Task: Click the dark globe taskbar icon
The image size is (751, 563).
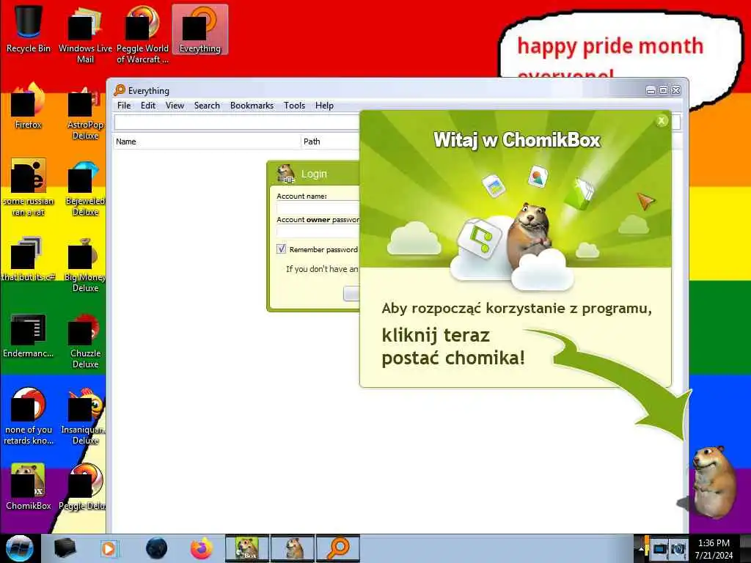Action: coord(157,548)
